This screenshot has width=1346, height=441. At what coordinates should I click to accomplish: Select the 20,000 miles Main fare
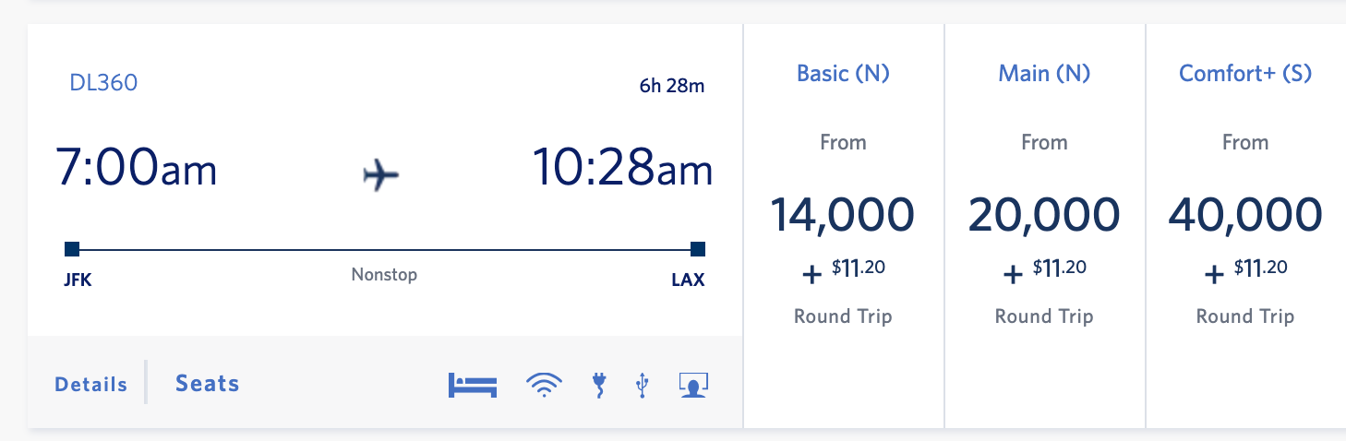click(x=1044, y=215)
